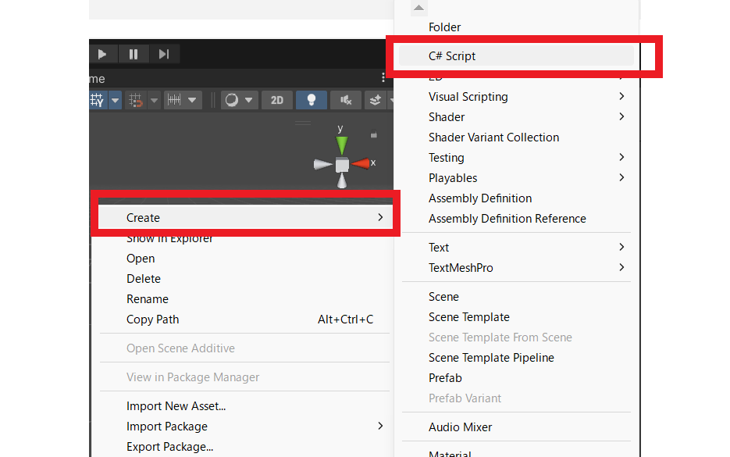Image resolution: width=730 pixels, height=457 pixels.
Task: Click the snap increment ruler icon
Action: (175, 100)
